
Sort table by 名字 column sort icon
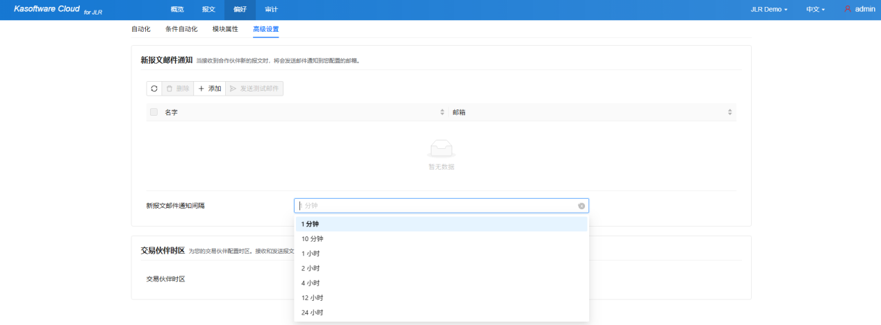(442, 112)
